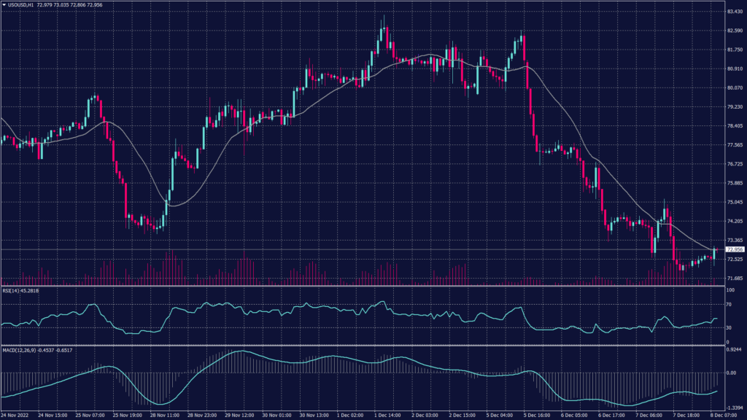This screenshot has width=747, height=420.
Task: Click the divider between RSI and MACD panes
Action: (365, 346)
